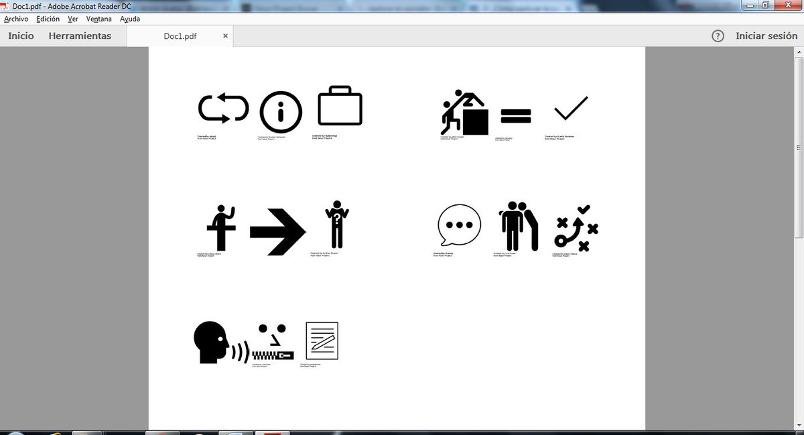Viewport: 804px width, 435px height.
Task: Click the confused person question icon
Action: pos(337,224)
